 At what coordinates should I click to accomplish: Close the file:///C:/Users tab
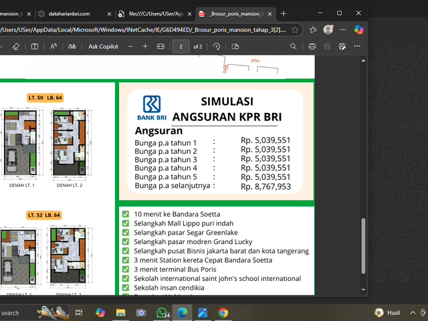[x=189, y=14]
